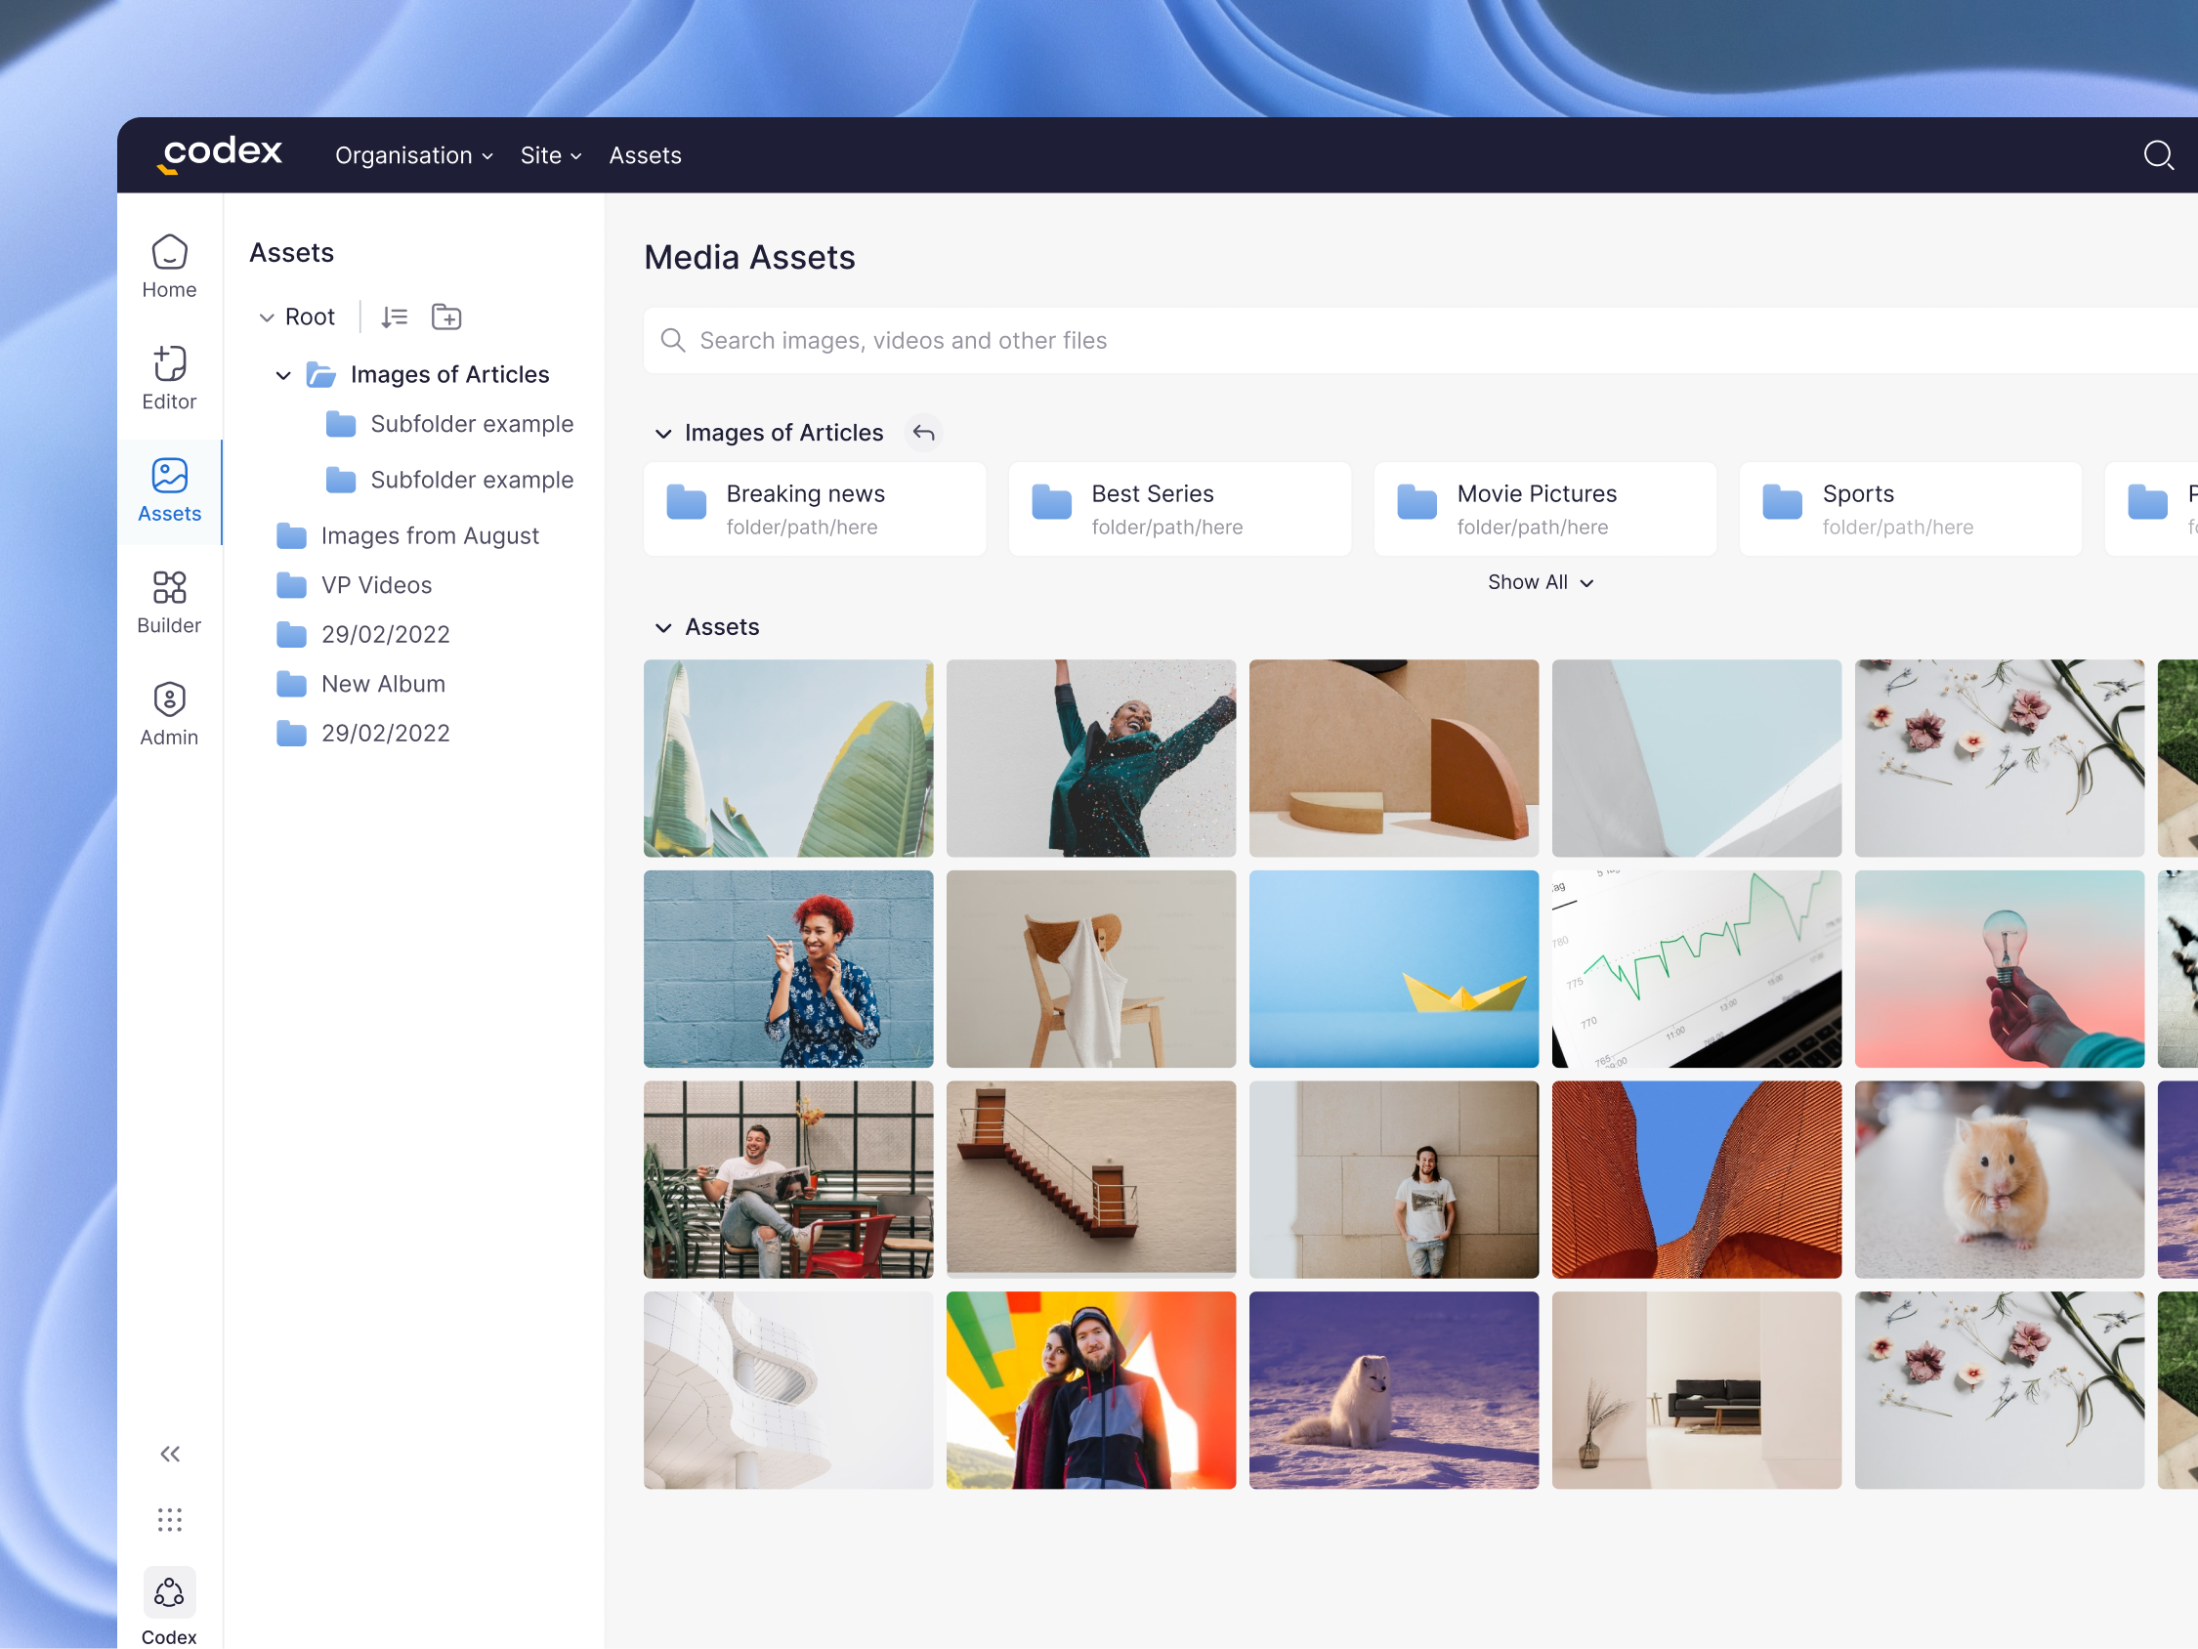Image resolution: width=2198 pixels, height=1649 pixels.
Task: Open the Show All dropdown
Action: (x=1540, y=582)
